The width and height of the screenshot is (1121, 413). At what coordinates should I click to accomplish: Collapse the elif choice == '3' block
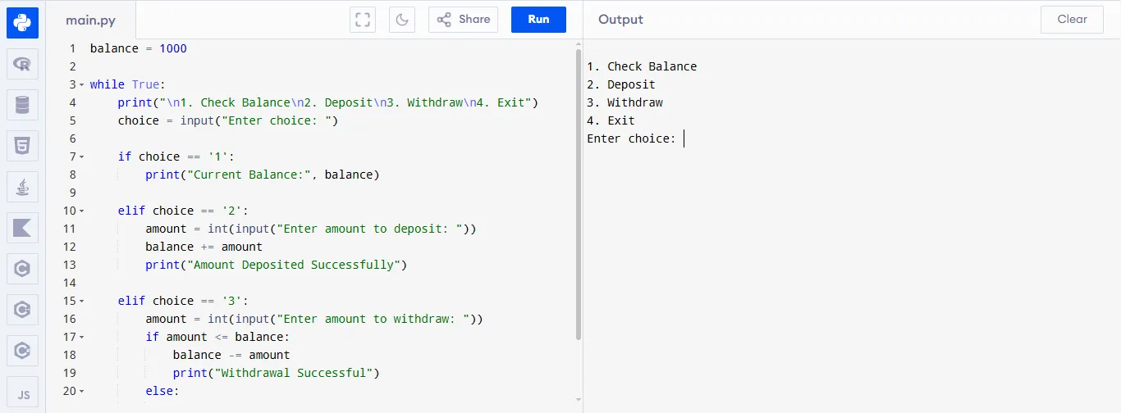[x=82, y=301]
